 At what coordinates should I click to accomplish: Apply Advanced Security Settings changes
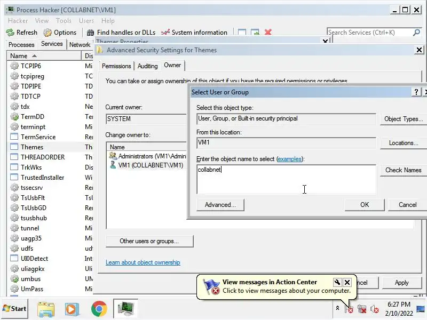point(402,283)
